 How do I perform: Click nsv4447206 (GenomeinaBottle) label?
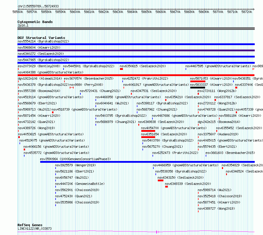80,184
